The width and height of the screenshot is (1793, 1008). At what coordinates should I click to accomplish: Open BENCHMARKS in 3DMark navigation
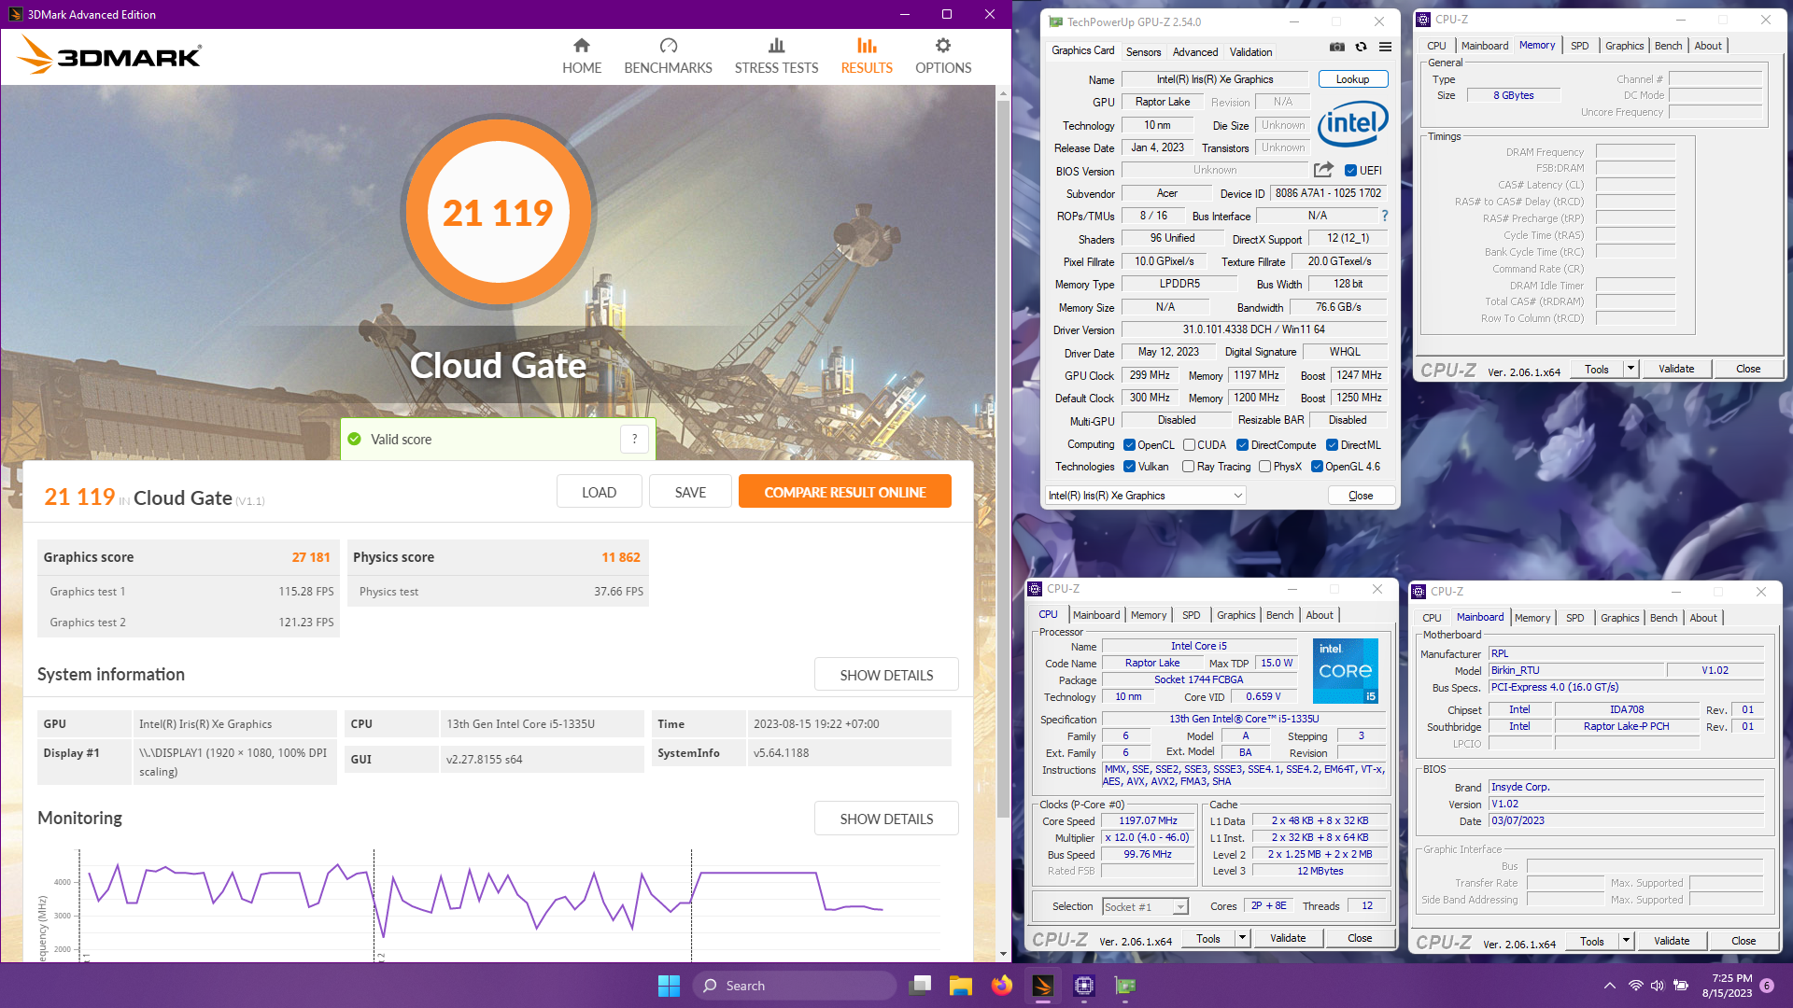point(668,56)
